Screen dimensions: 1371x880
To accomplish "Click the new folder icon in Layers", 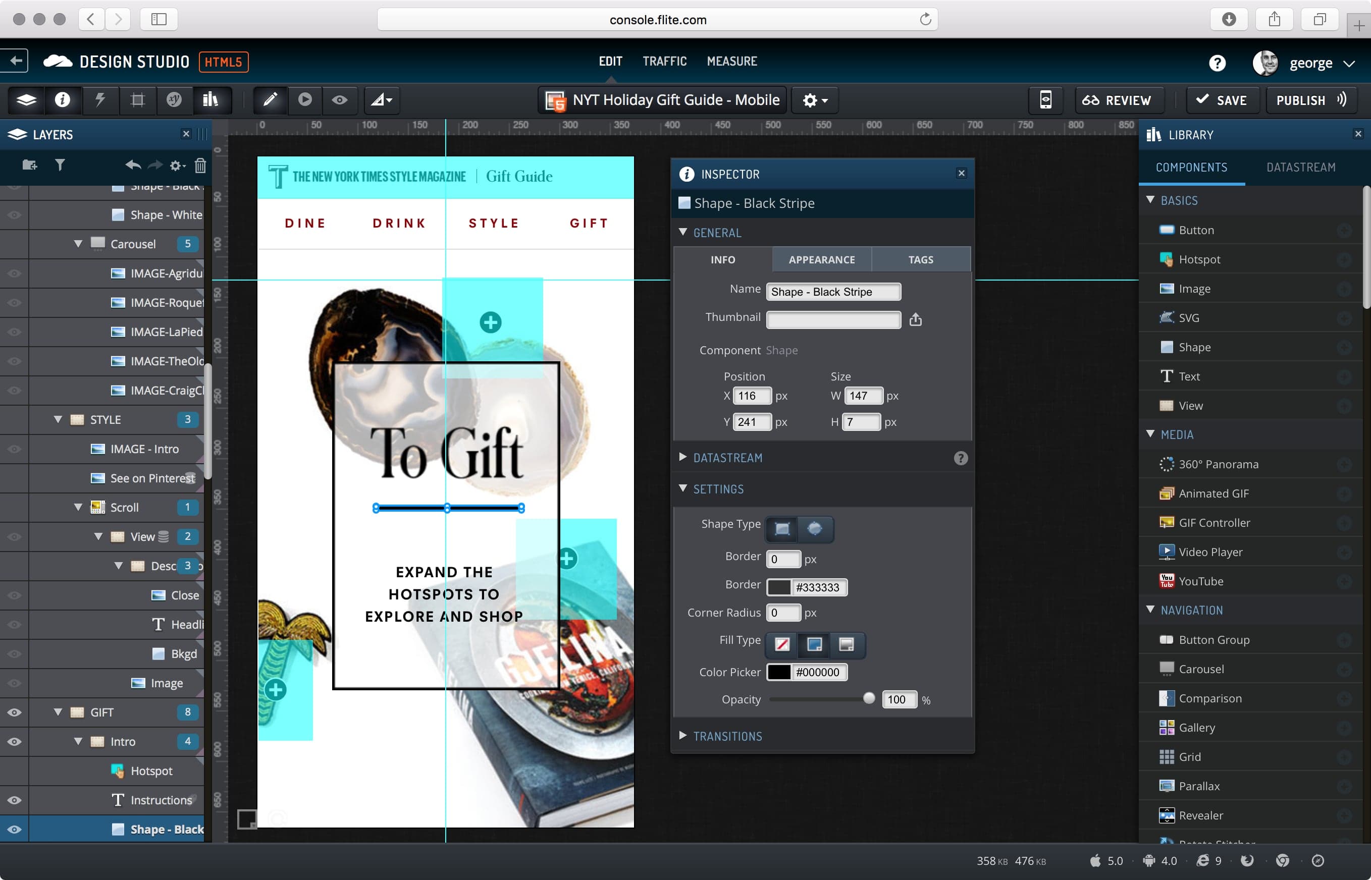I will coord(29,165).
